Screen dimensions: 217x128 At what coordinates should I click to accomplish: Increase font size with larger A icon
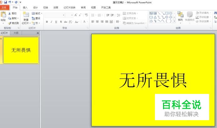coord(76,15)
